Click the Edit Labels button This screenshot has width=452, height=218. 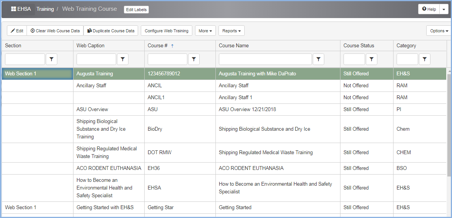[136, 10]
